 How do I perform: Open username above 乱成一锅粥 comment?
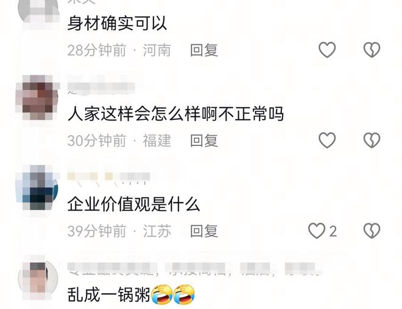195,269
